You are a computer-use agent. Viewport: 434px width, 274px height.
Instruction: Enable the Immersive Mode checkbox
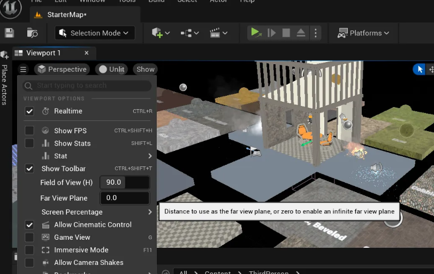[29, 250]
